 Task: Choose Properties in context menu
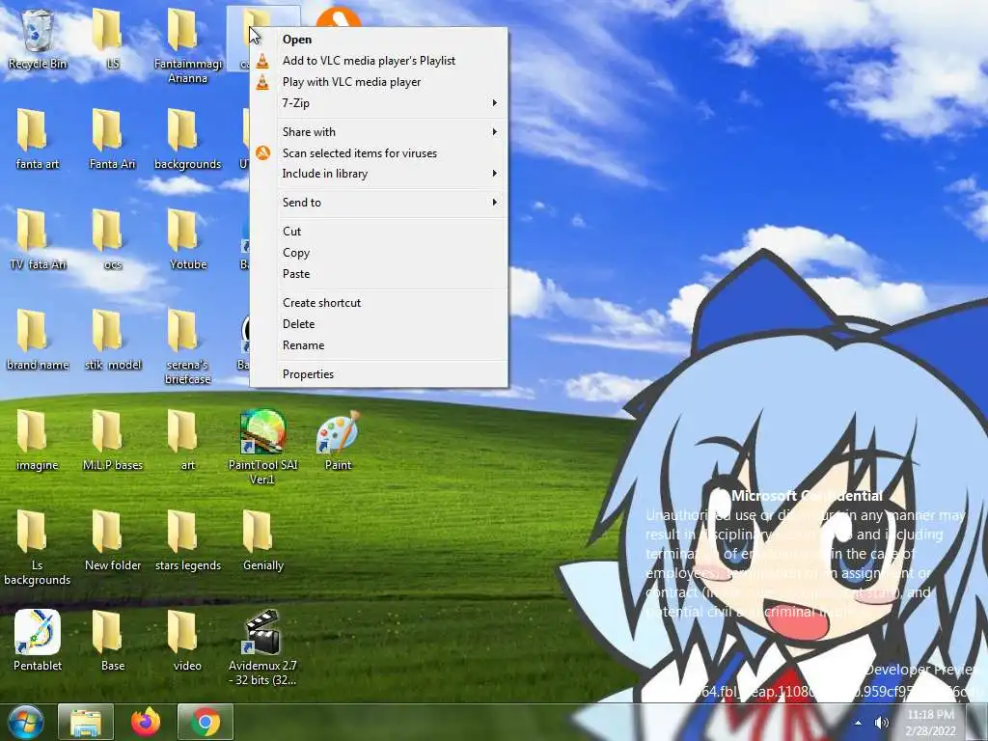pyautogui.click(x=378, y=374)
